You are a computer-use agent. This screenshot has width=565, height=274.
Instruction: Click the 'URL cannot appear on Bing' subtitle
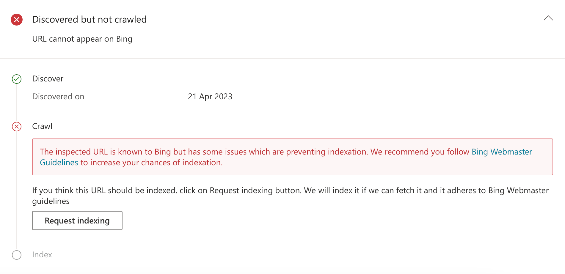coord(82,39)
